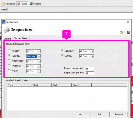Switch to the General tab
The height and width of the screenshot is (118, 133).
8,39
